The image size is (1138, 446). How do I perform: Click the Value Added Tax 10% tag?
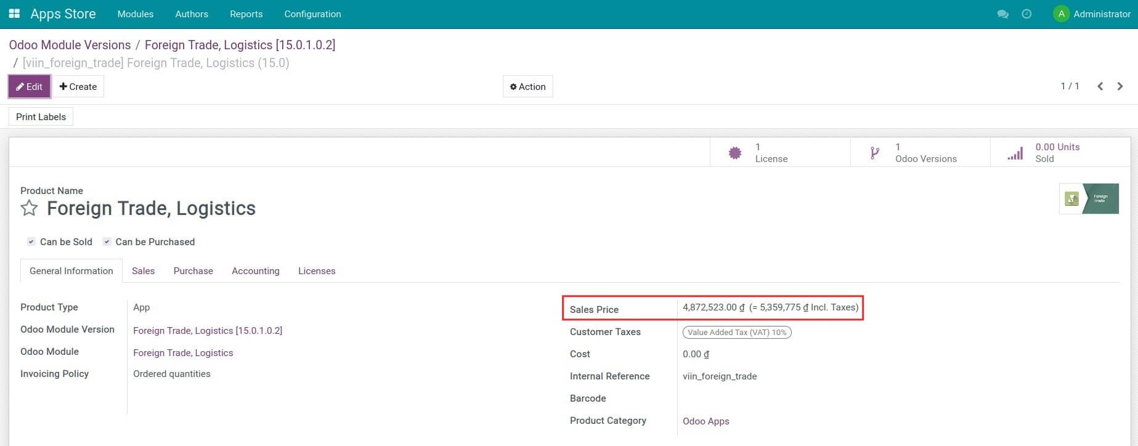[737, 332]
